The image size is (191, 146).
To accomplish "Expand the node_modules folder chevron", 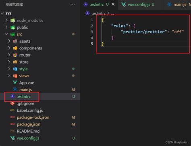I will [6, 20].
